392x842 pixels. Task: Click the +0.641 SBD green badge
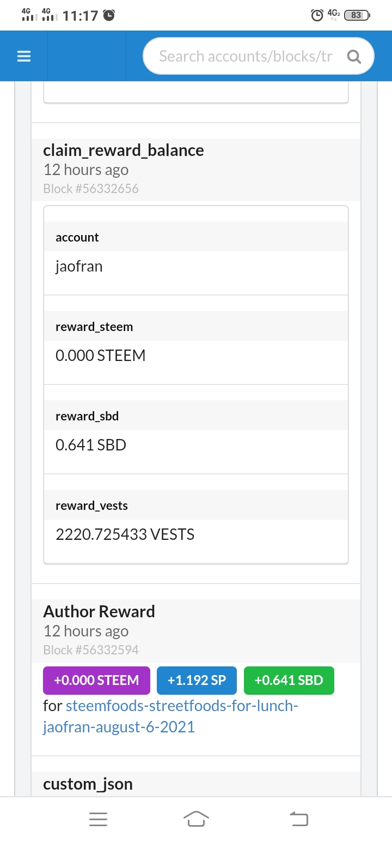pos(289,680)
